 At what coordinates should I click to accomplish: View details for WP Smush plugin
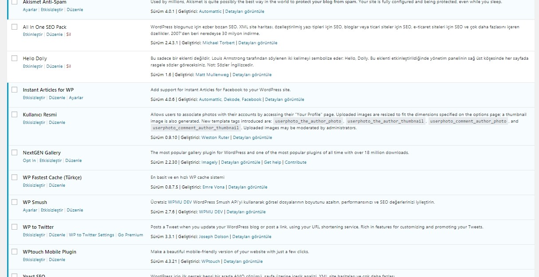click(x=246, y=212)
